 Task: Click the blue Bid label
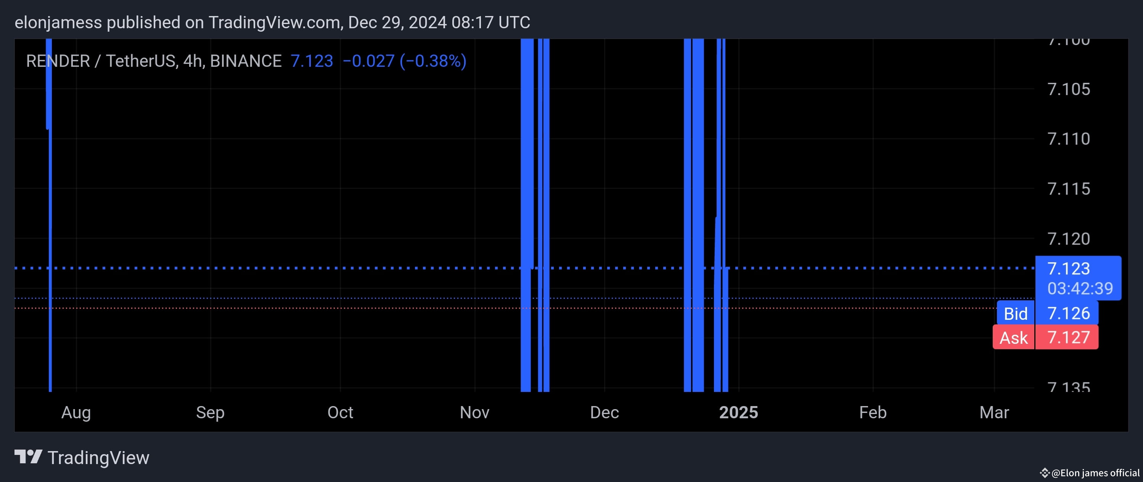(1016, 314)
